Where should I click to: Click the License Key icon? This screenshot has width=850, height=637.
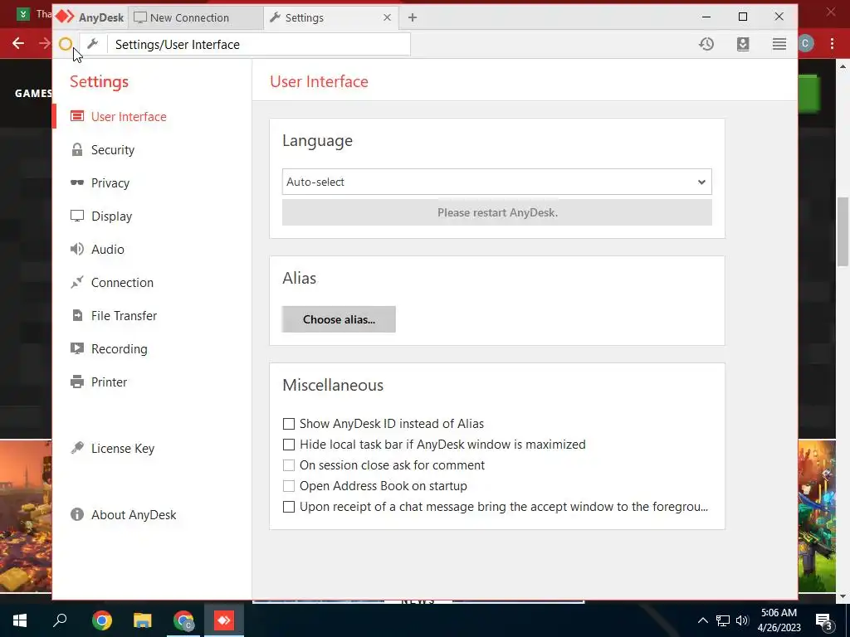point(77,448)
